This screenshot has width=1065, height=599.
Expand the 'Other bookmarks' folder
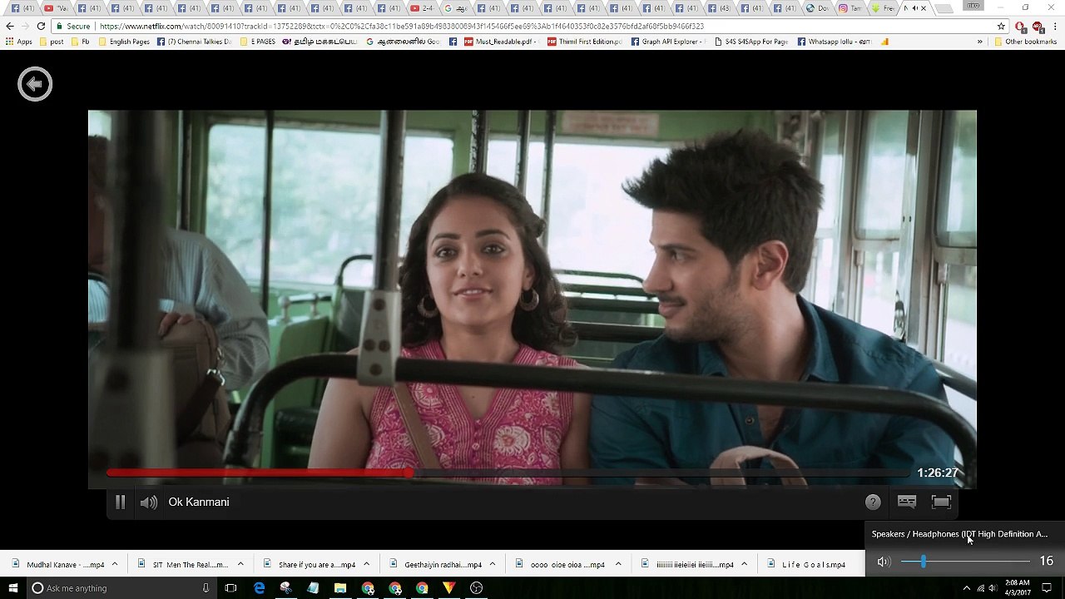1025,42
